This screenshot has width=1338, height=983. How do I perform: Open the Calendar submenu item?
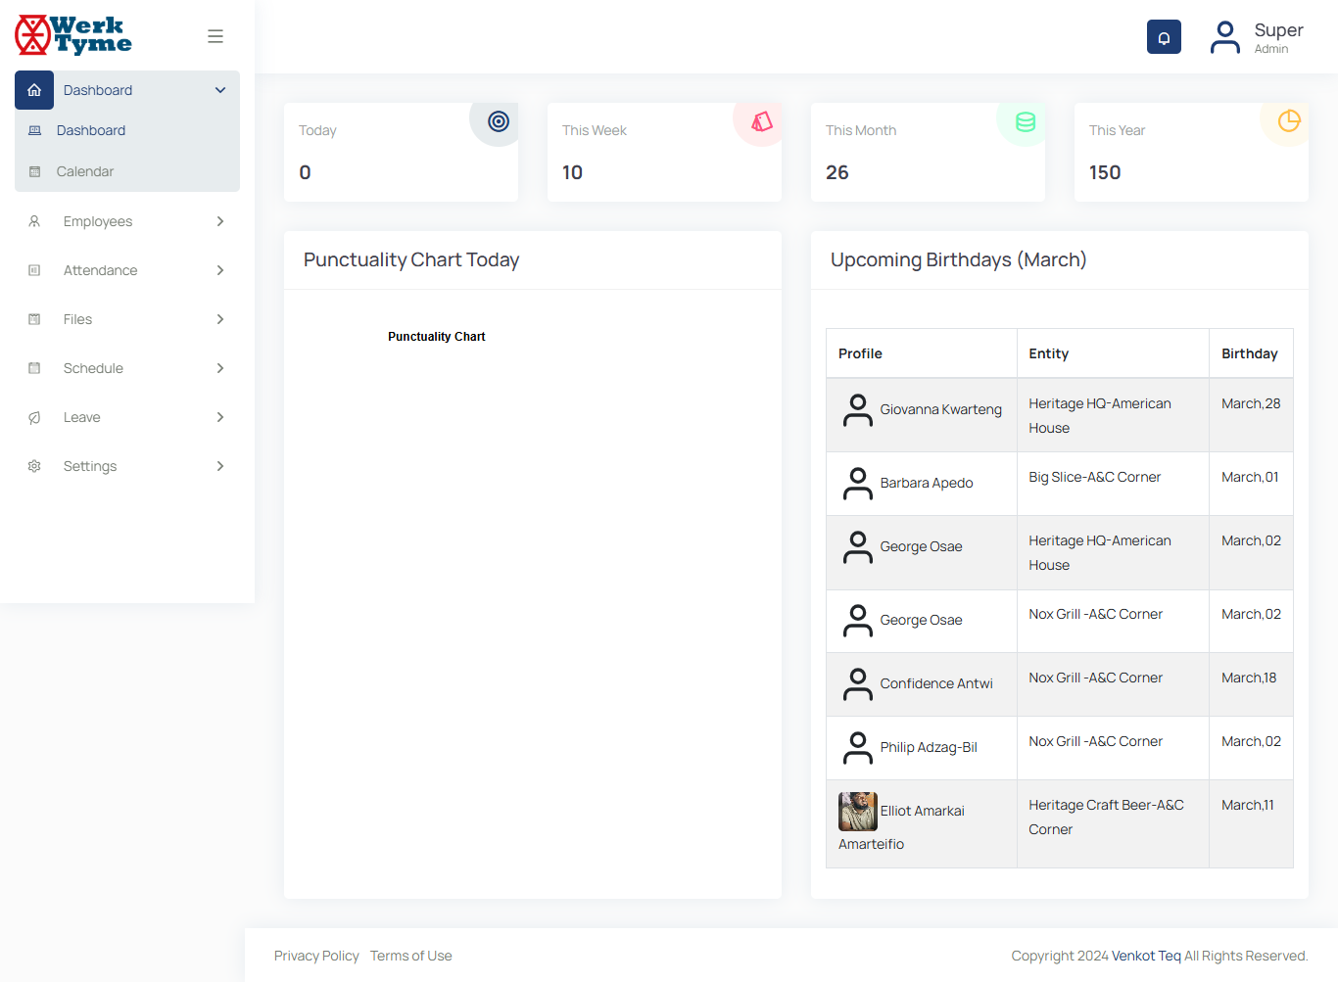click(85, 171)
